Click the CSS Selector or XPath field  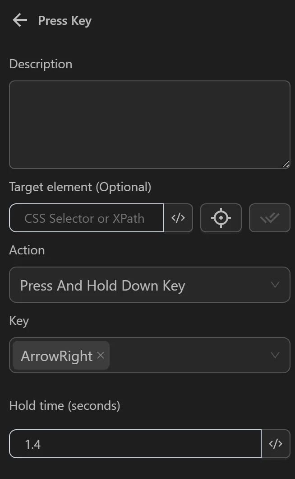[x=86, y=218]
